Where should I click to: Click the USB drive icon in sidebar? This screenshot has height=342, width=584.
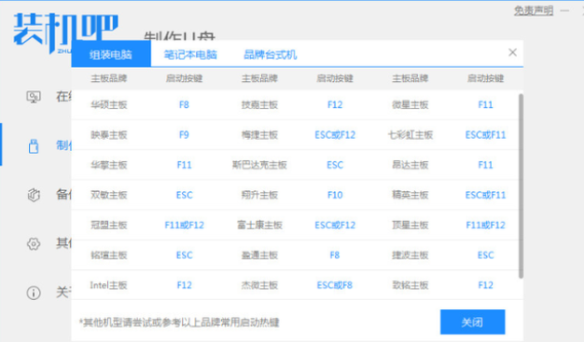[x=34, y=146]
